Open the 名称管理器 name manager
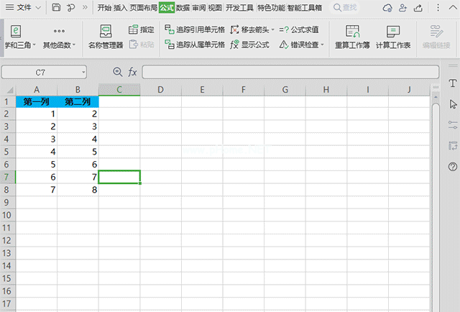Screen dimensions: 460x312 [106, 37]
